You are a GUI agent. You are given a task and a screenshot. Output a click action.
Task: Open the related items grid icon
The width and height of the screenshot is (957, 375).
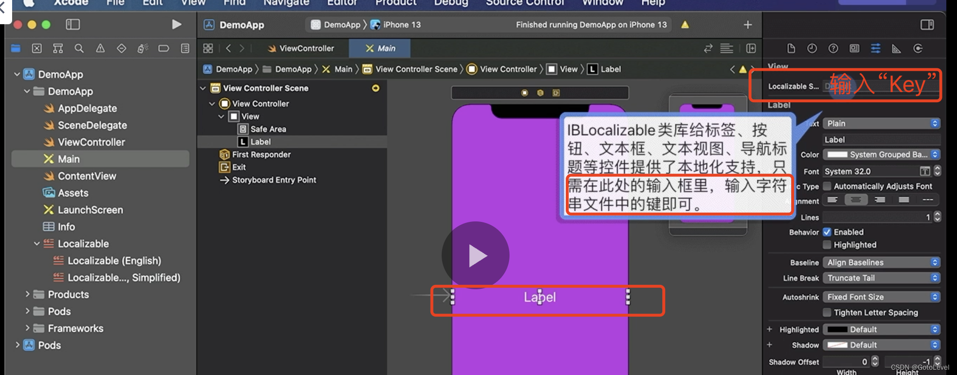[x=208, y=48]
